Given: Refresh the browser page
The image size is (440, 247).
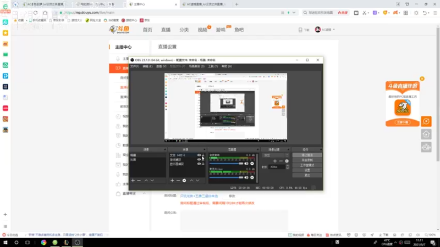Looking at the screenshot, I should click(x=36, y=13).
